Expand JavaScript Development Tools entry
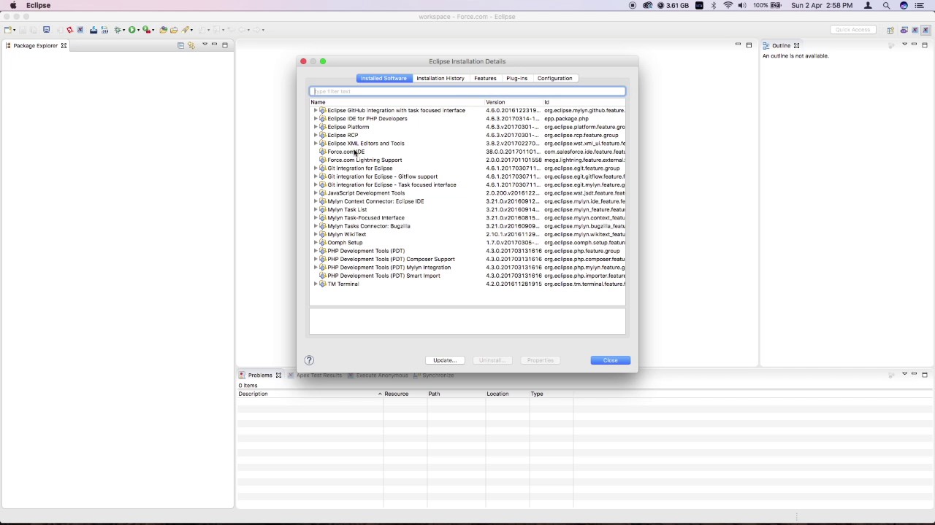The width and height of the screenshot is (935, 525). point(316,193)
